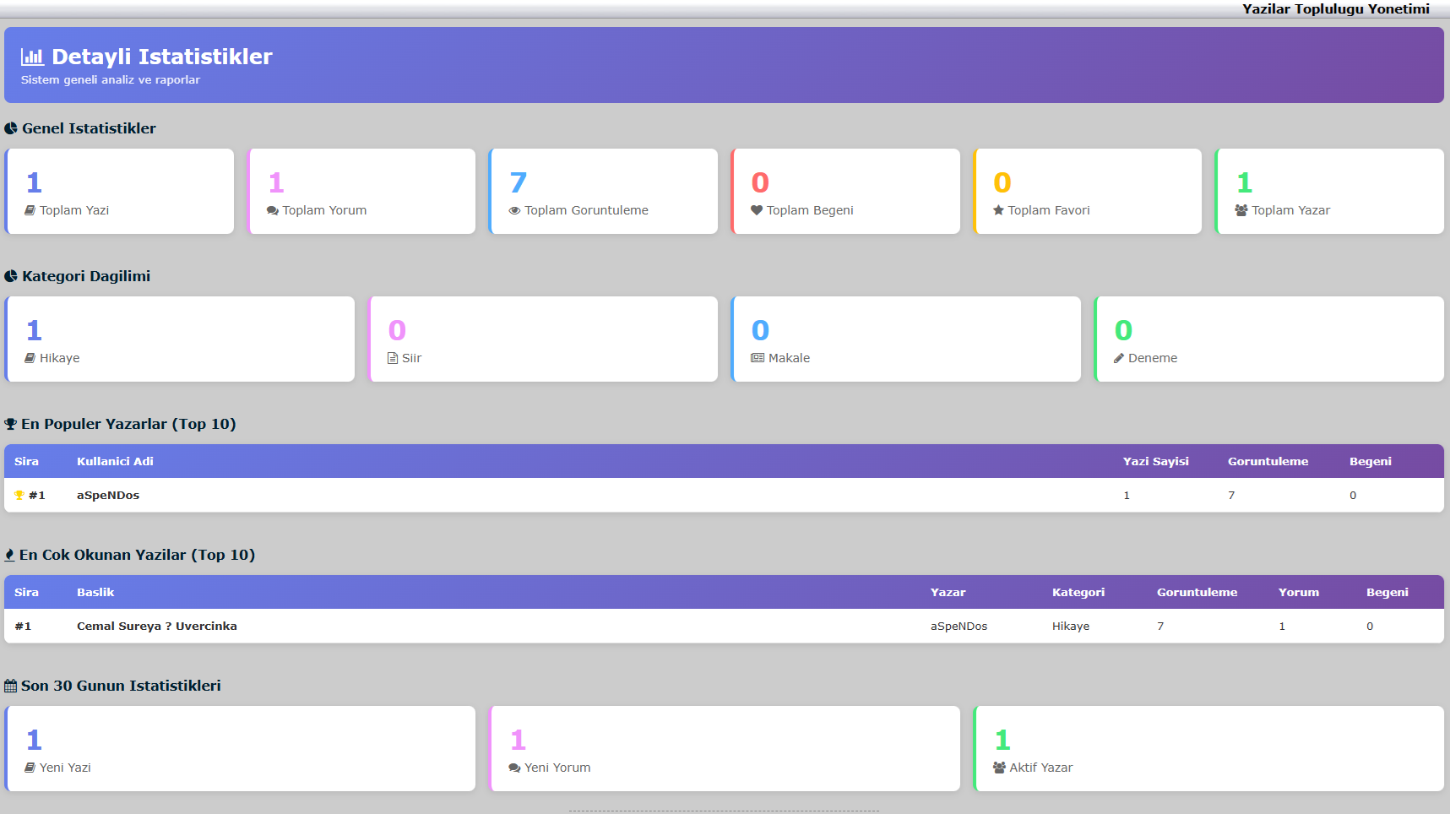Select the Aktif Yazar card

(1208, 749)
